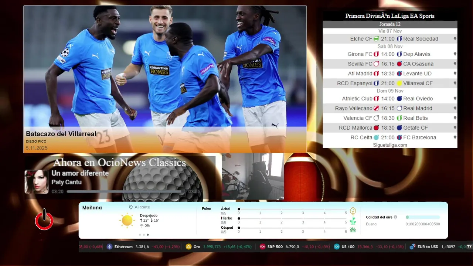Click the Despejado weather condition text
The width and height of the screenshot is (473, 266).
pyautogui.click(x=149, y=215)
